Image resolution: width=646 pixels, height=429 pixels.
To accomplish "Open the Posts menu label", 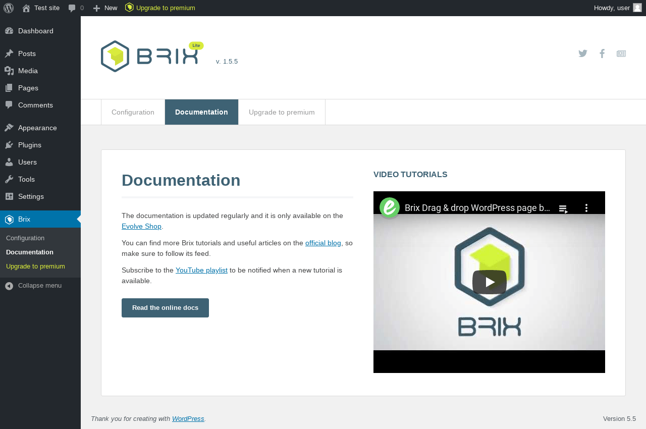I will [27, 53].
